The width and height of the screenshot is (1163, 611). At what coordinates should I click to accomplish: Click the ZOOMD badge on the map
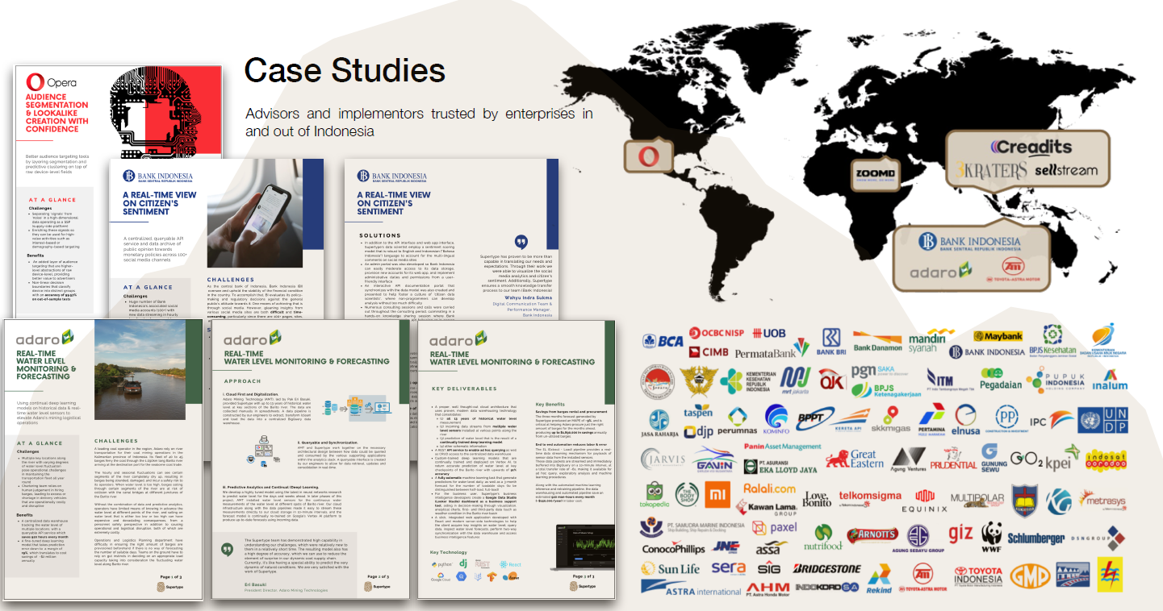tap(875, 173)
